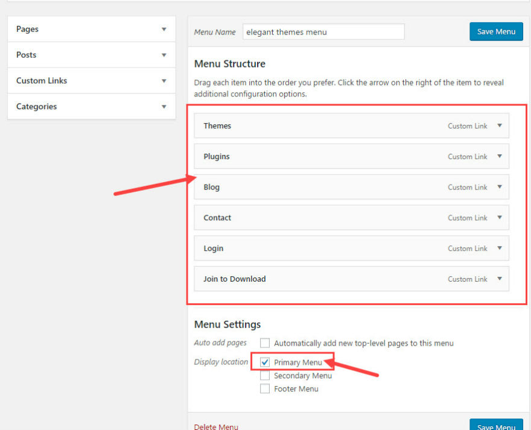Click the top Save Menu button
Image resolution: width=531 pixels, height=430 pixels.
tap(496, 32)
